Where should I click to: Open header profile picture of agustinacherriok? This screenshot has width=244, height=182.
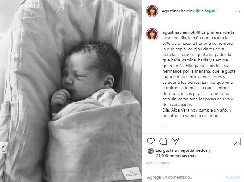[152, 11]
